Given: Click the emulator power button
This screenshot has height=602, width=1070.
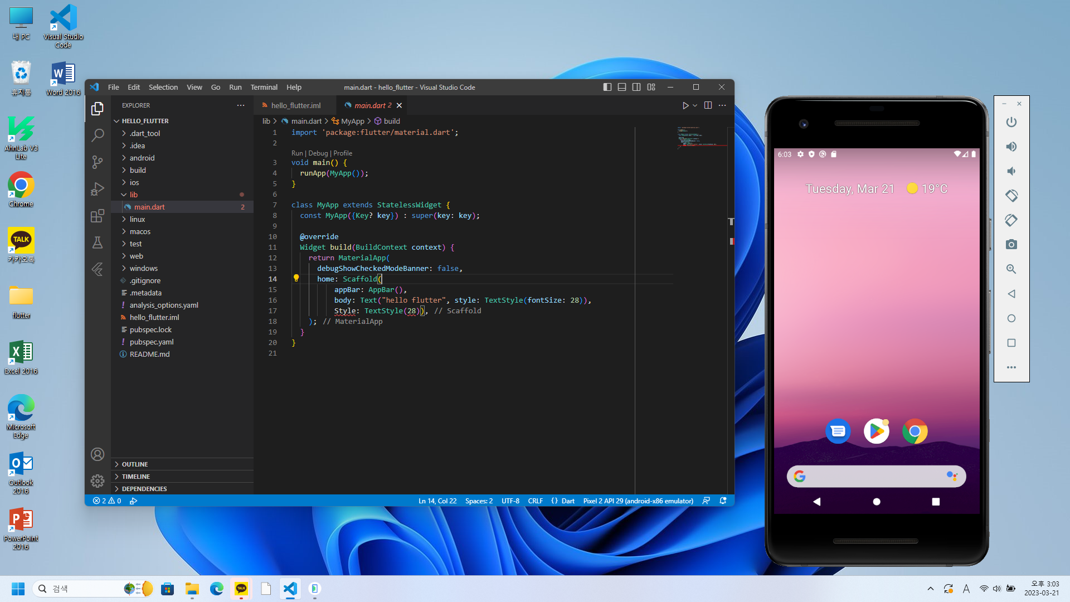Looking at the screenshot, I should pos(1011,122).
